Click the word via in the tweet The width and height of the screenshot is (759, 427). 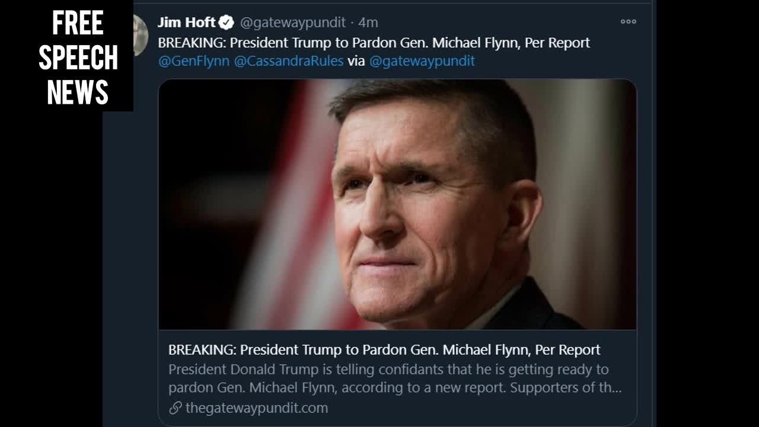[x=356, y=61]
